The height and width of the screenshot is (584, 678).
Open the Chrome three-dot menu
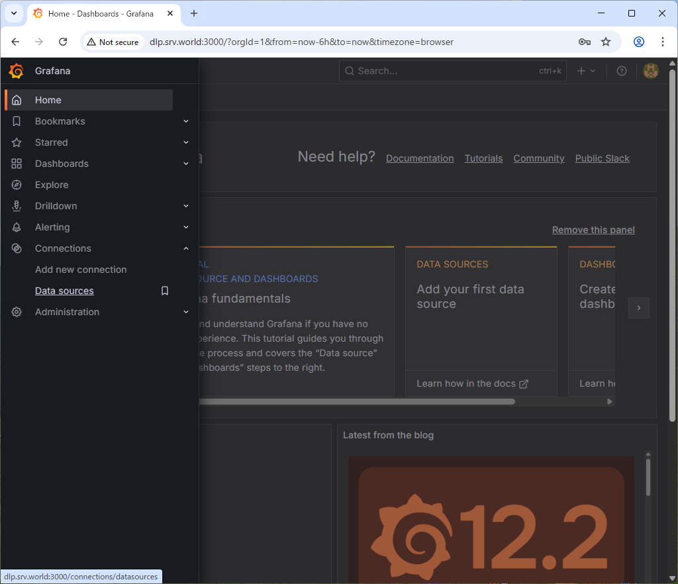[662, 42]
